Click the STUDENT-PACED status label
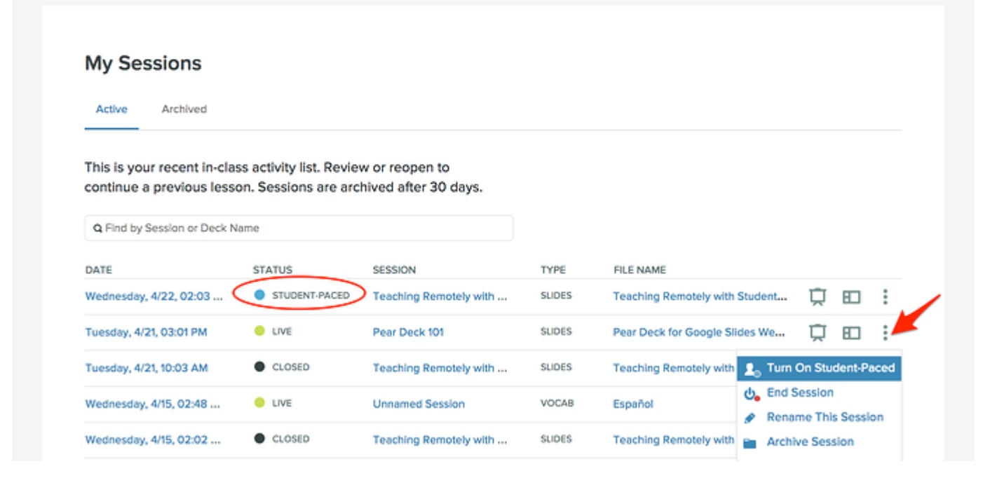The height and width of the screenshot is (485, 983). point(311,296)
